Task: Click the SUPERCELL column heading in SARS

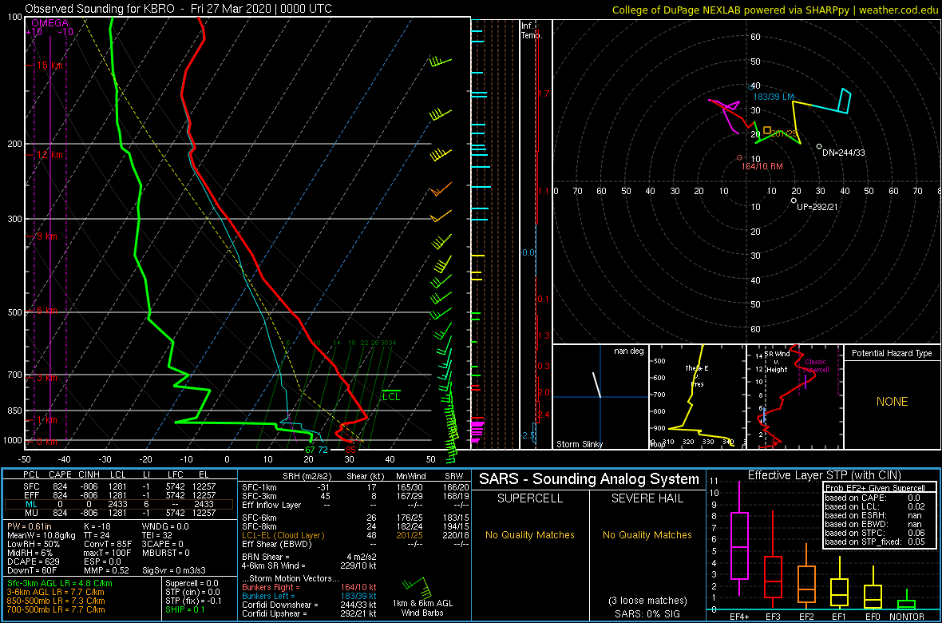Action: click(x=529, y=499)
